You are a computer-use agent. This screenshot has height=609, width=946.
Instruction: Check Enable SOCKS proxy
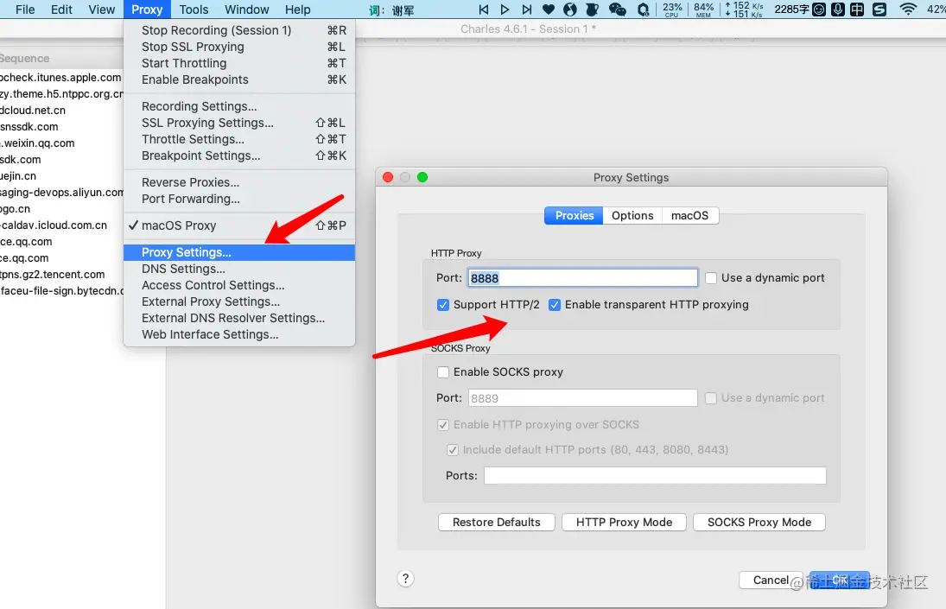tap(443, 372)
